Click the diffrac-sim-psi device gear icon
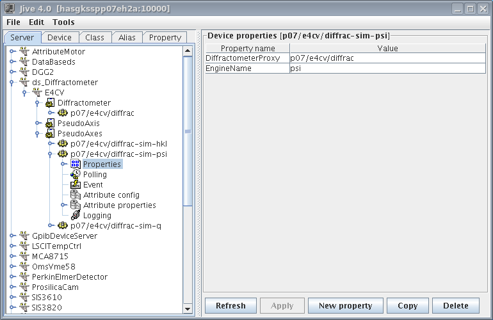This screenshot has height=320, width=493. (63, 154)
